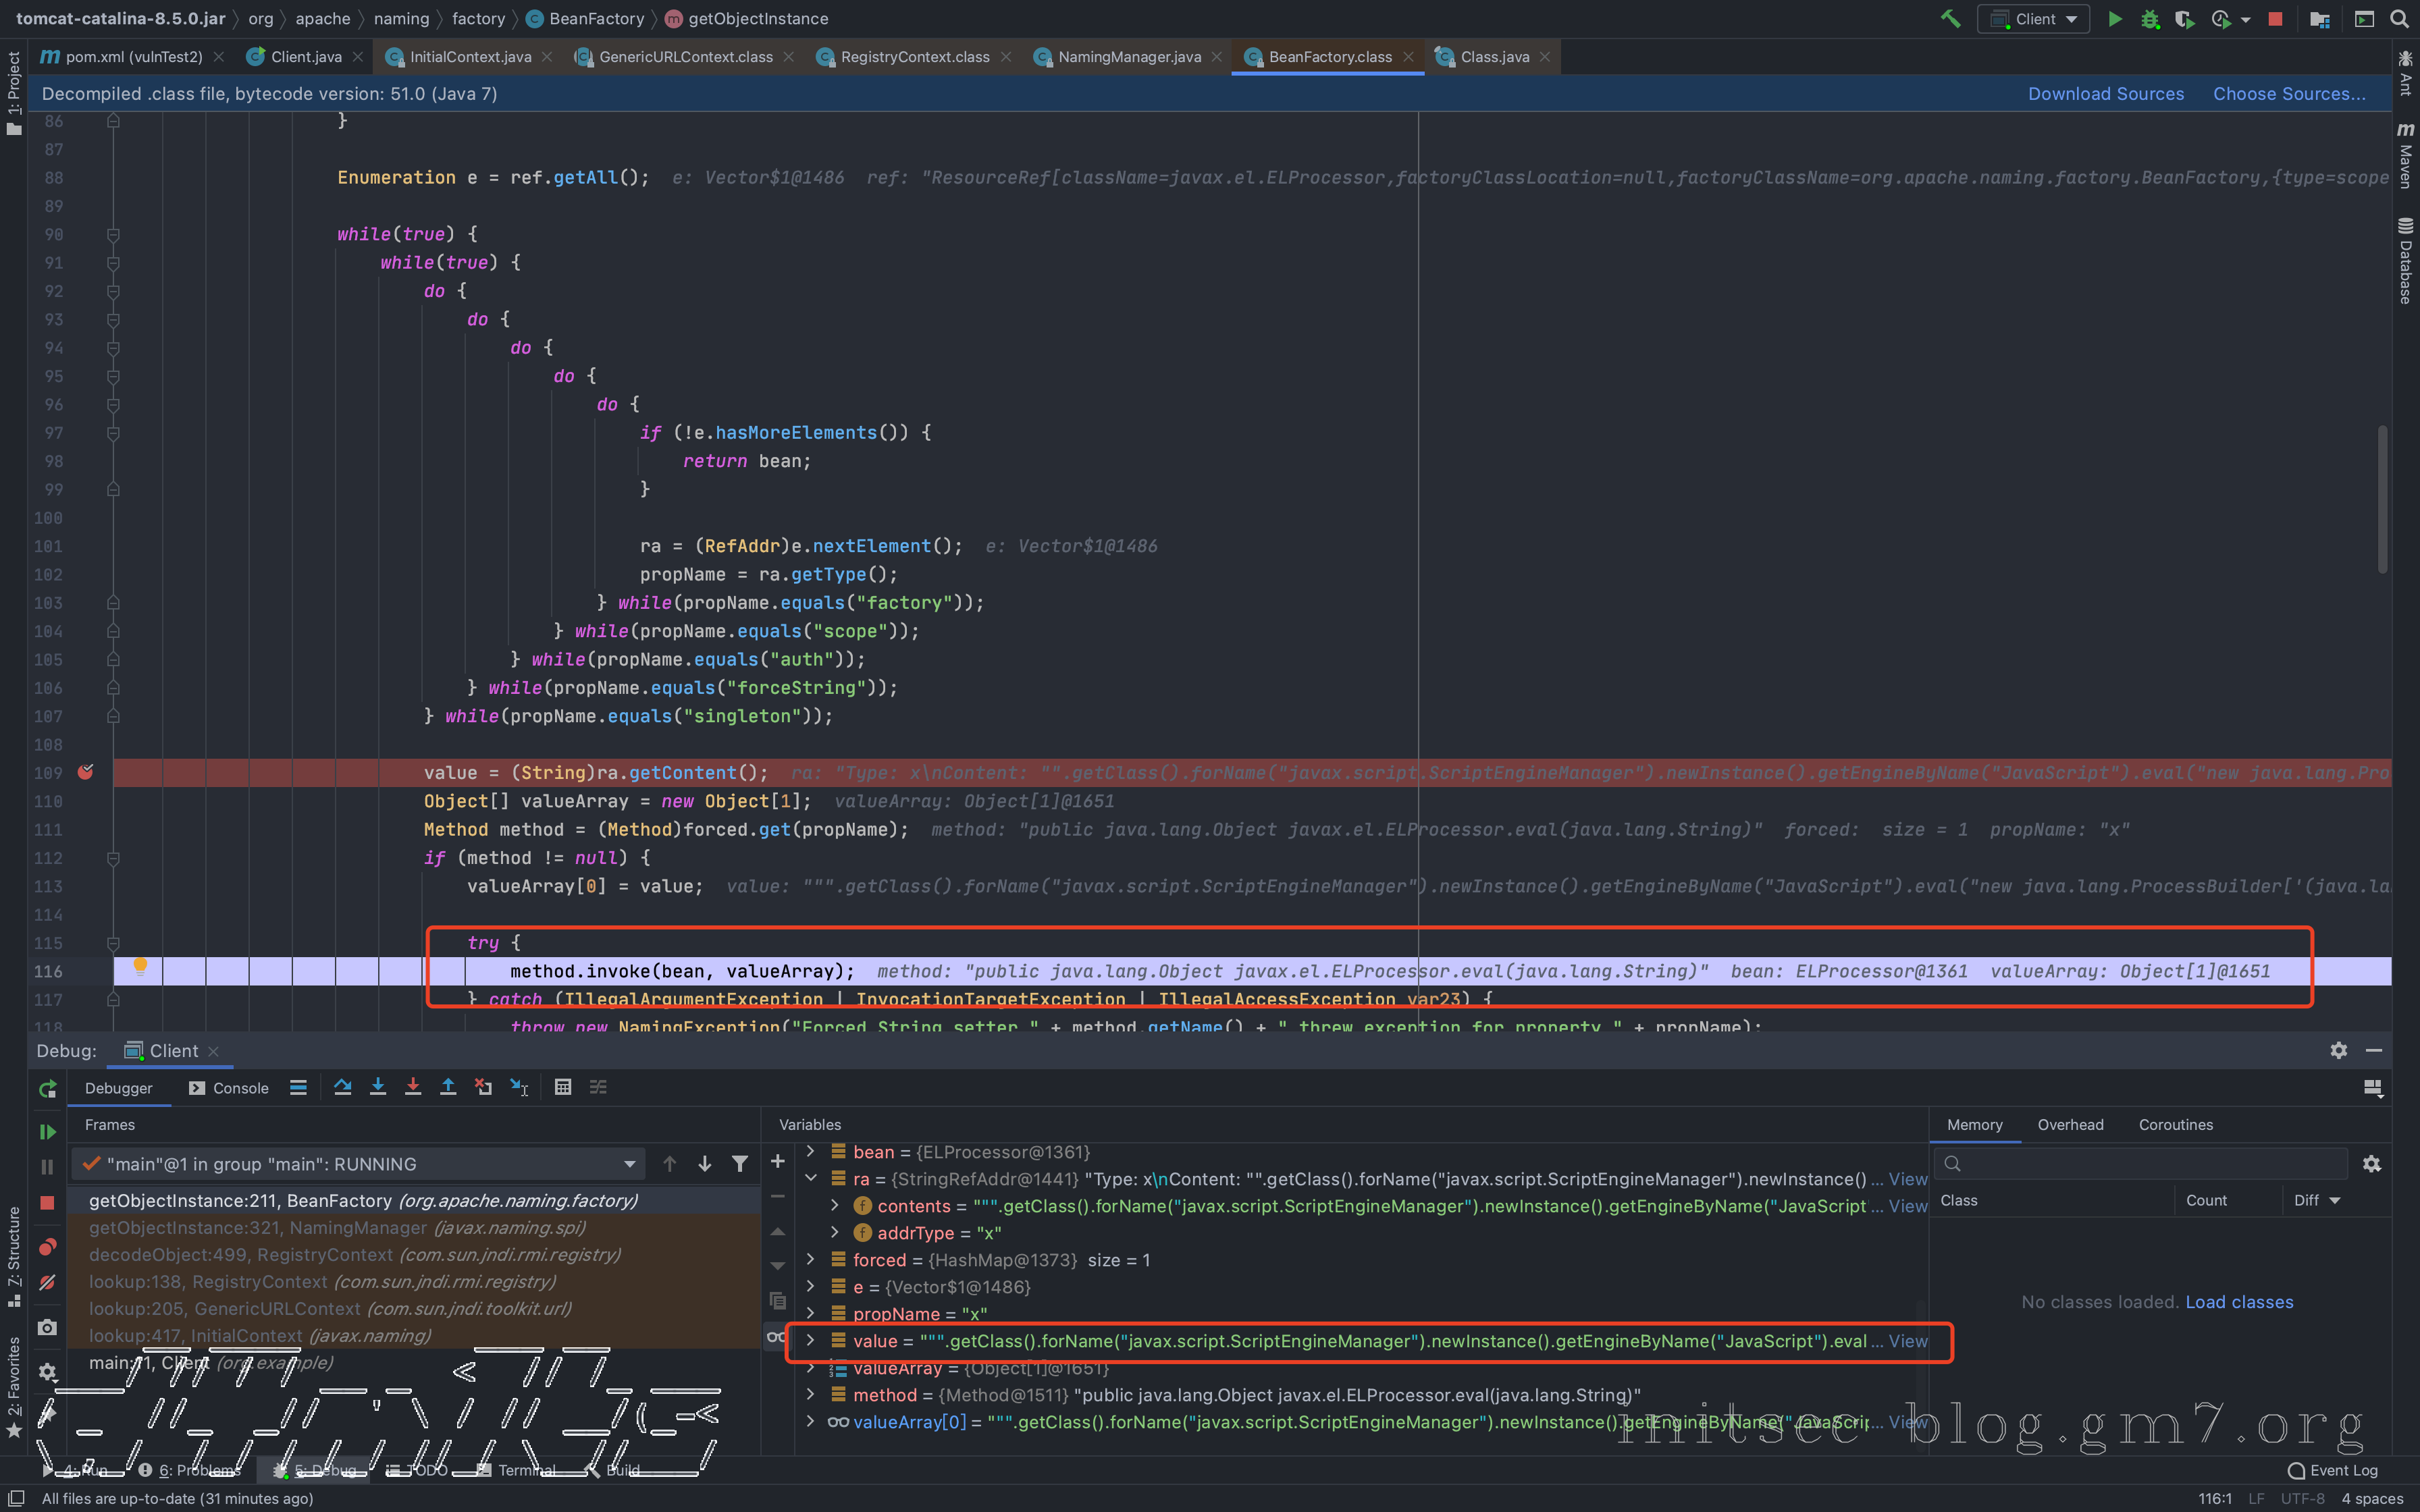This screenshot has width=2420, height=1512.
Task: Click the Step Out icon
Action: point(448,1087)
